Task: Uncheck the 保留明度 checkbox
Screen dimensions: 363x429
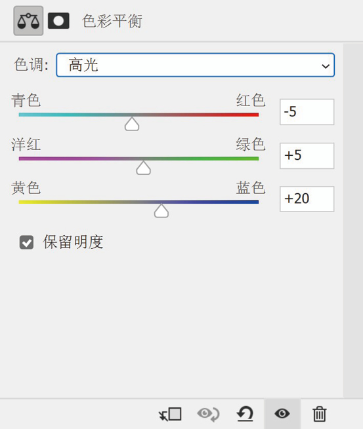Action: click(x=27, y=242)
